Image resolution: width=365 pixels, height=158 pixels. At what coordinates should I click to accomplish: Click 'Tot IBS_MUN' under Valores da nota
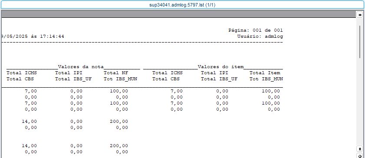click(x=120, y=79)
